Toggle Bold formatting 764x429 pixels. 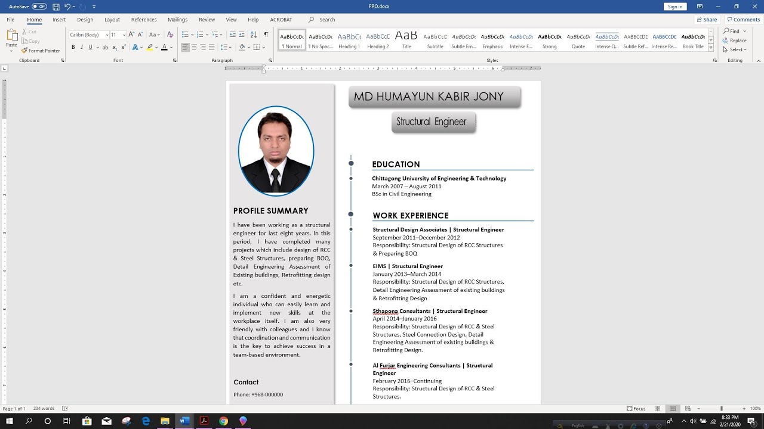(x=73, y=47)
